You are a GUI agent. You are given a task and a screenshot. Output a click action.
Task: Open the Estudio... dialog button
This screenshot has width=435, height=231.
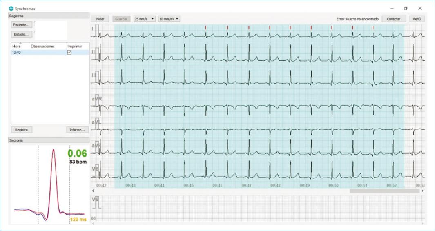22,34
